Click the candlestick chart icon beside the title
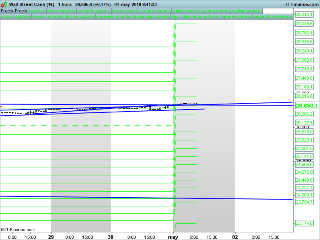This screenshot has width=320, height=240. pyautogui.click(x=4, y=4)
